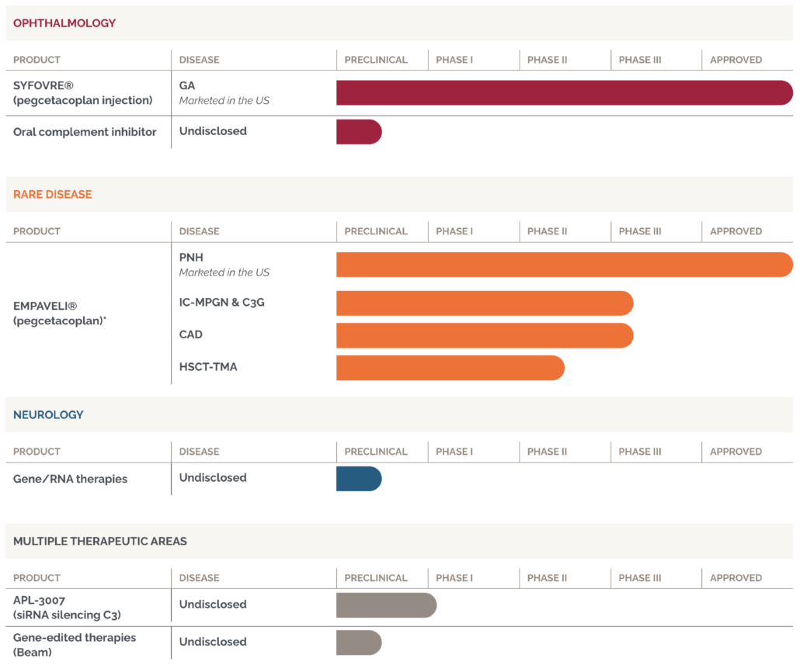Click APPROVED header in Multiple Therapeutic Areas table
800x672 pixels.
(x=736, y=577)
